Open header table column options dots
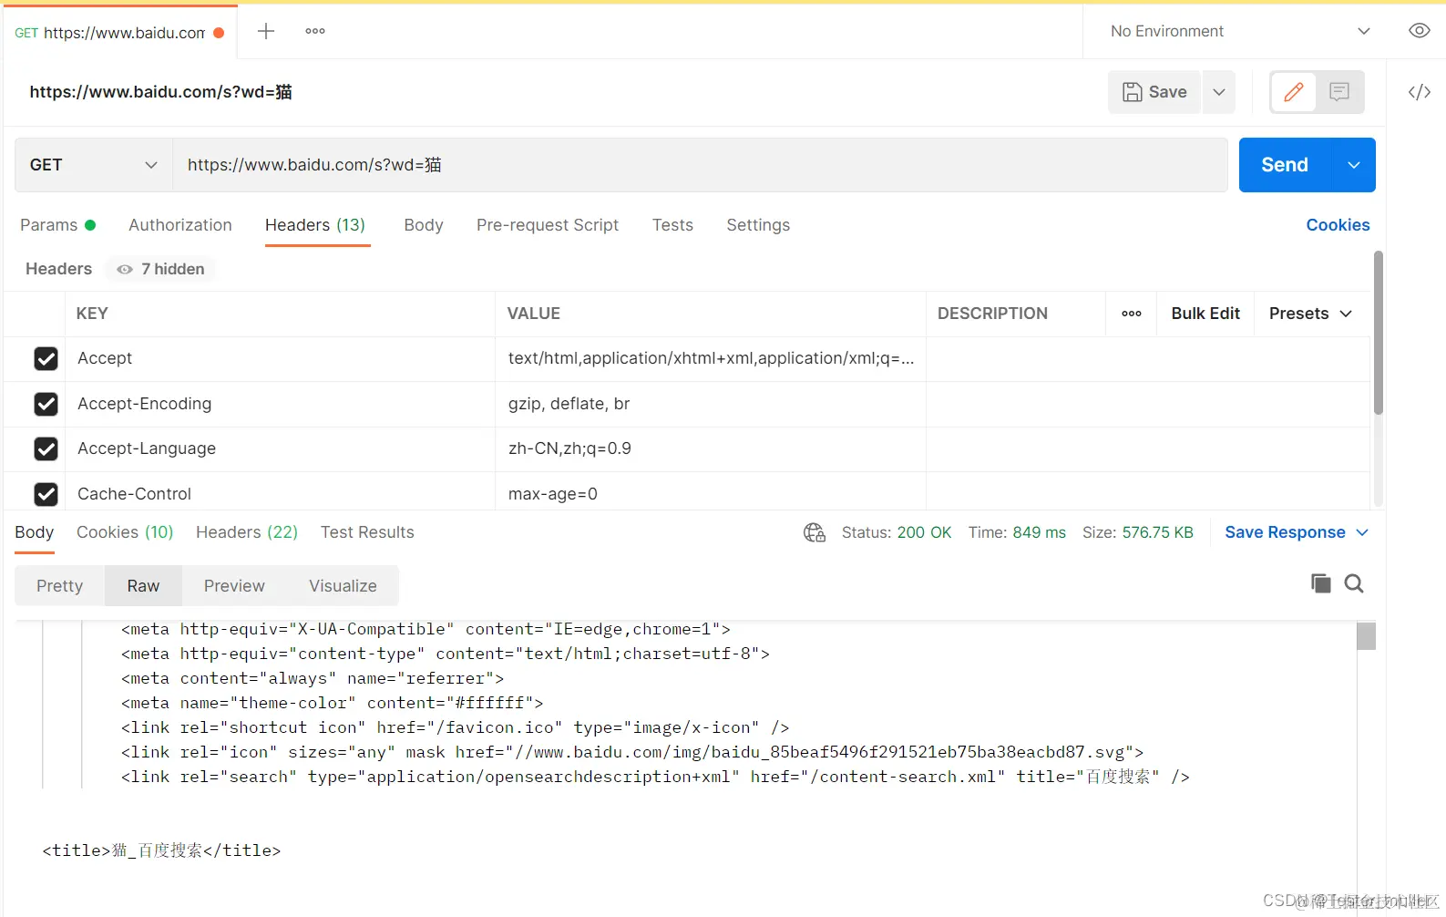1446x917 pixels. 1132,314
